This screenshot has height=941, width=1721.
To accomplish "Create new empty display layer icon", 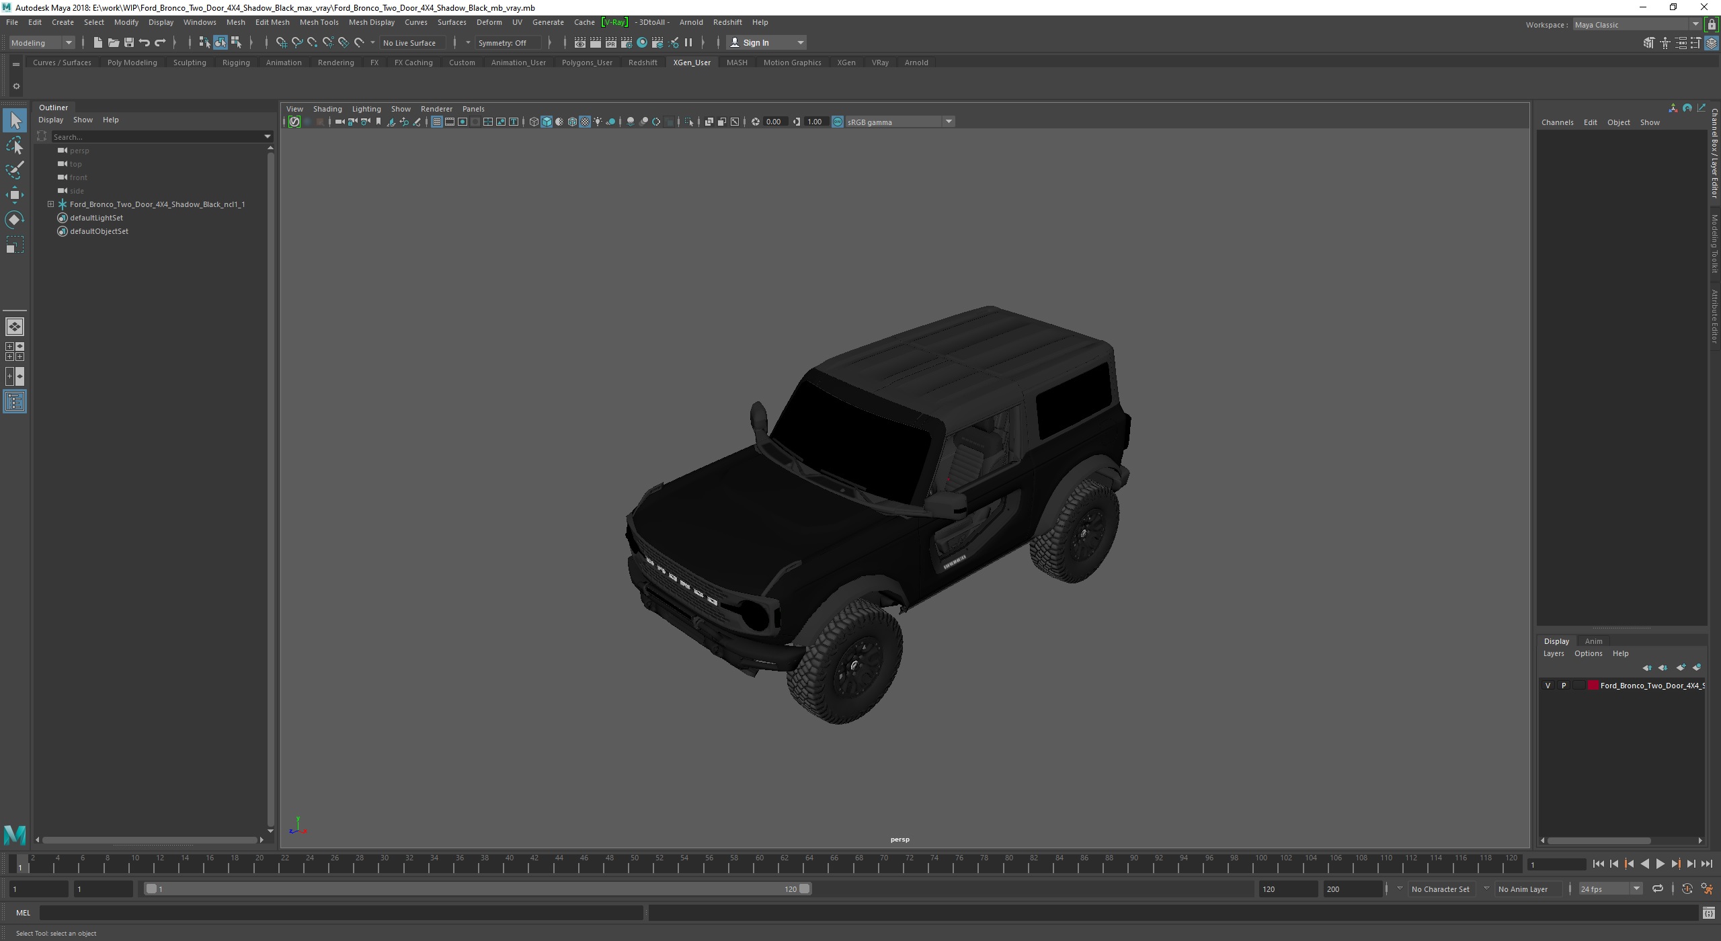I will tap(1681, 667).
